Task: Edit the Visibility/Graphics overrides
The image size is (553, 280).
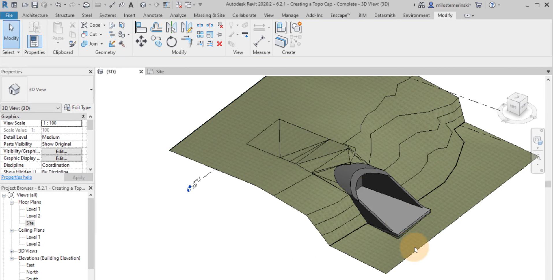Action: [61, 151]
